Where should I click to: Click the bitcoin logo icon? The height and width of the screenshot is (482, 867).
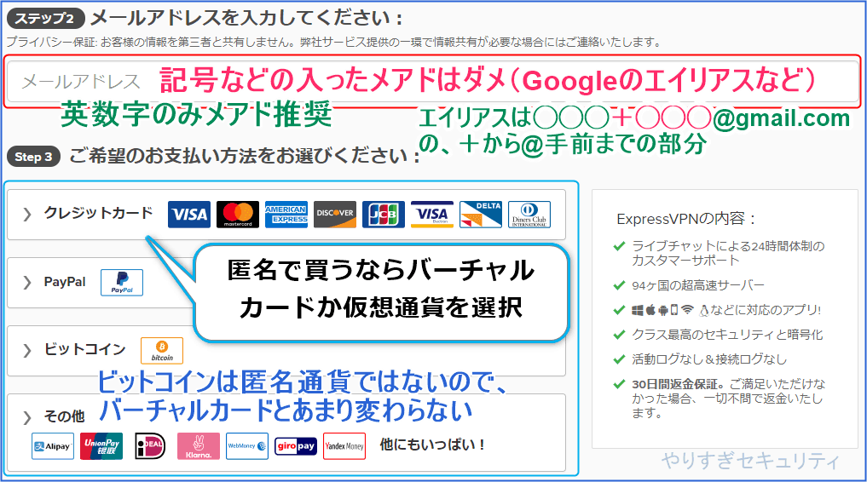click(x=162, y=351)
